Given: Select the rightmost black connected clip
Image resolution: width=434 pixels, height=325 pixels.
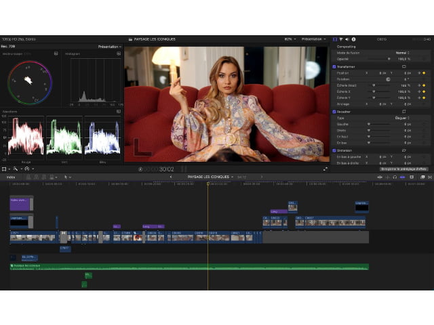Looking at the screenshot, I should coord(361,207).
